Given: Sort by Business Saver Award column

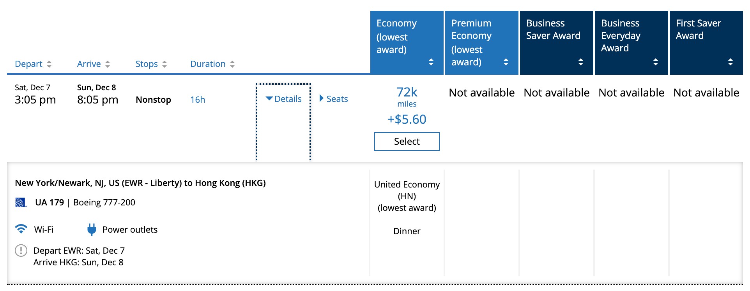Looking at the screenshot, I should (581, 62).
